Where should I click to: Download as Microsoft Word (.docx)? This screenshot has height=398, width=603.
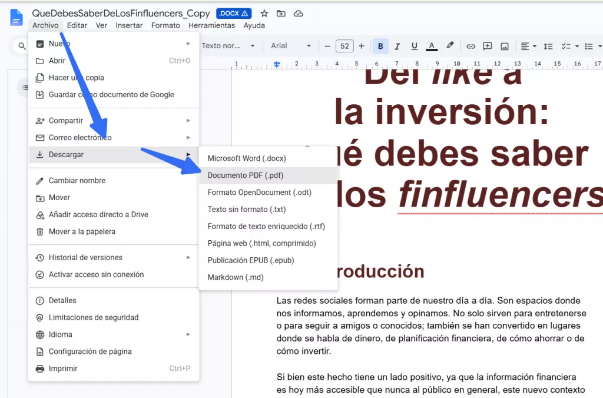[x=268, y=158]
